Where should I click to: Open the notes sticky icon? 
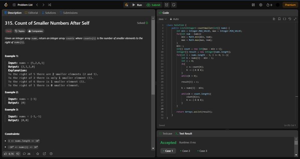click(174, 5)
